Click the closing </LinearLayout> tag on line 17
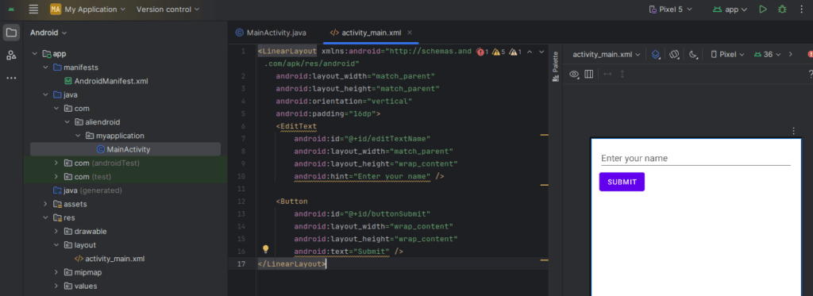Screen dimensions: 813x296 click(x=292, y=263)
